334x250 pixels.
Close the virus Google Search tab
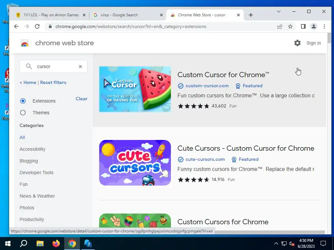click(161, 15)
